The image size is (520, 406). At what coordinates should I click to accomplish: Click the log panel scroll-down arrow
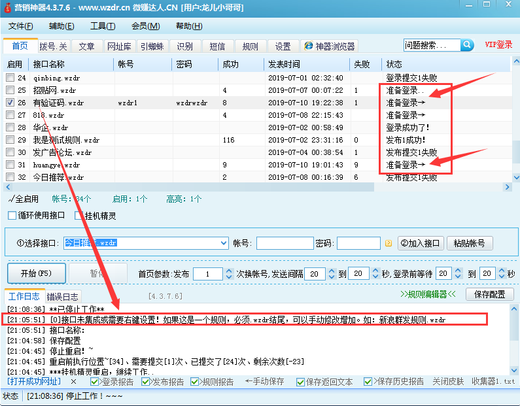coord(514,370)
